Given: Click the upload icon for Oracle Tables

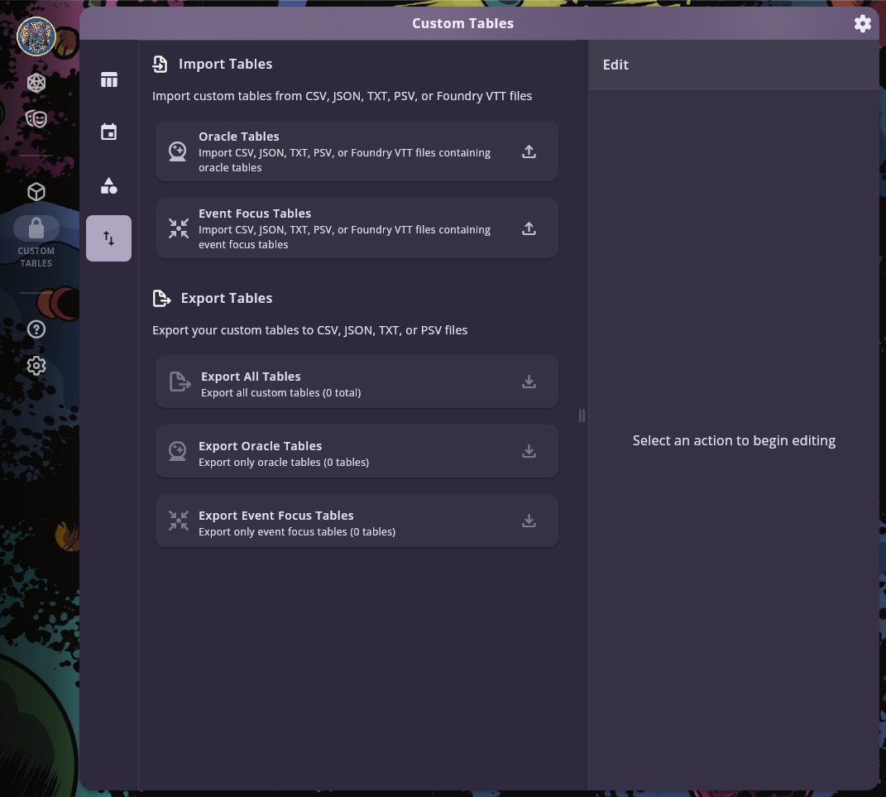Looking at the screenshot, I should (529, 151).
